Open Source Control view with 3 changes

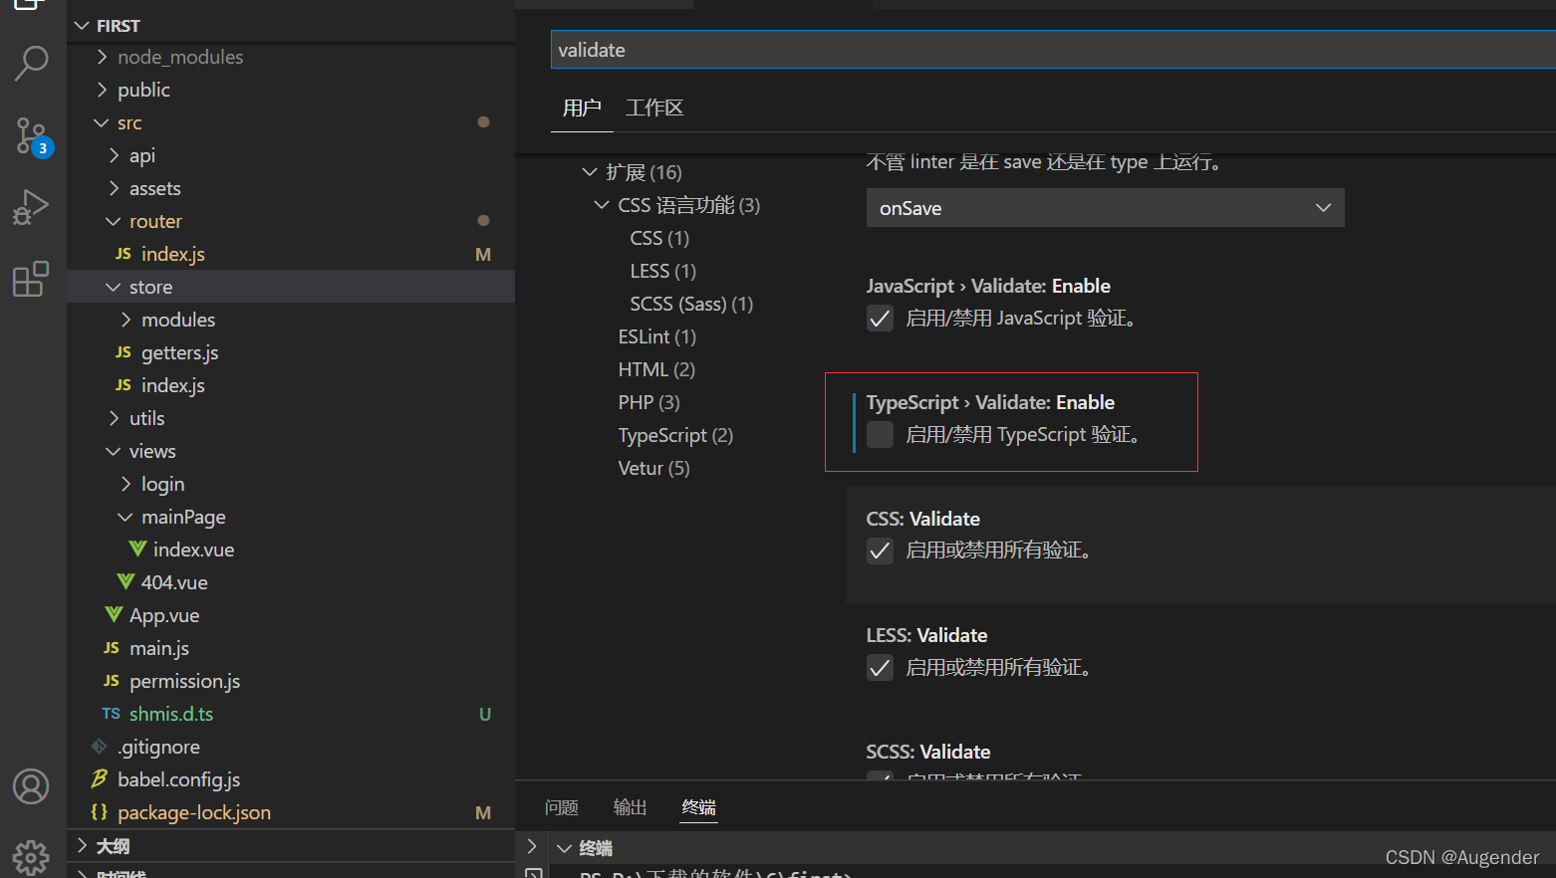31,136
